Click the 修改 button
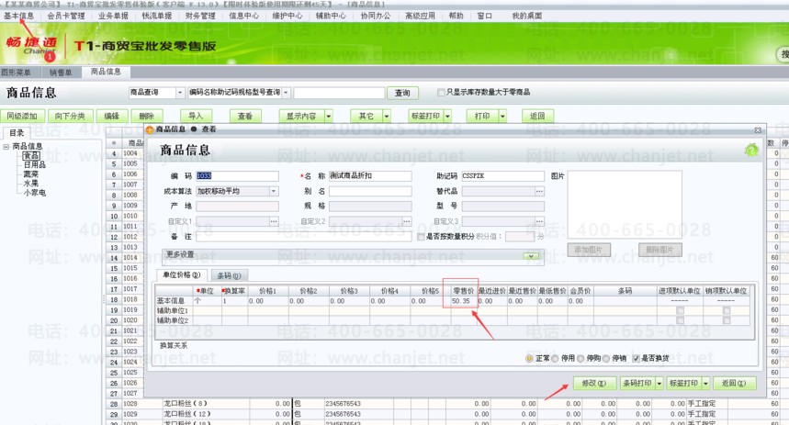This screenshot has height=425, width=789. pyautogui.click(x=594, y=384)
